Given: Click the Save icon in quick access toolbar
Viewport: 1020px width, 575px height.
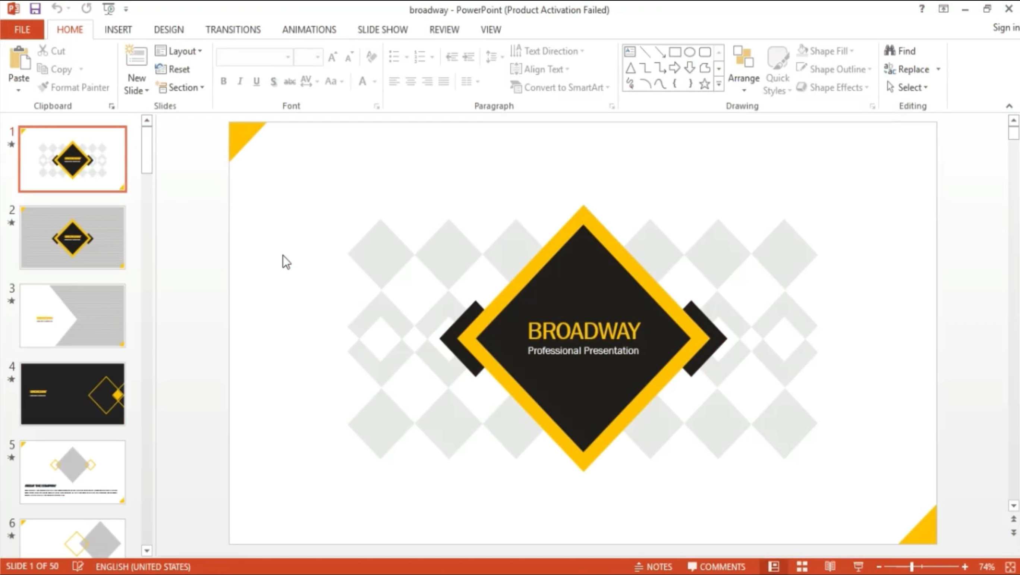Looking at the screenshot, I should (35, 9).
